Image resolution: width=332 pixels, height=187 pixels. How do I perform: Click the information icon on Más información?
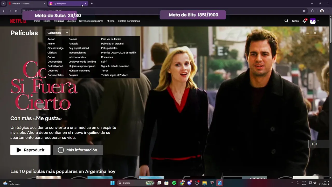(x=61, y=150)
